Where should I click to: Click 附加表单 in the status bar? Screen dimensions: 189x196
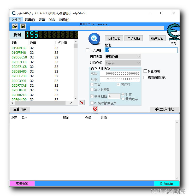167,184
